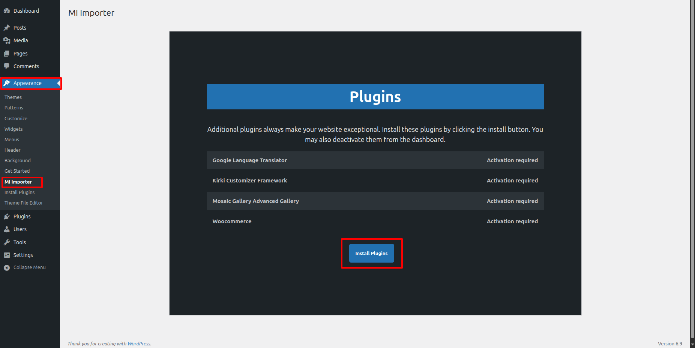Click the page's vertical scrollbar
The image size is (695, 348).
(692, 169)
